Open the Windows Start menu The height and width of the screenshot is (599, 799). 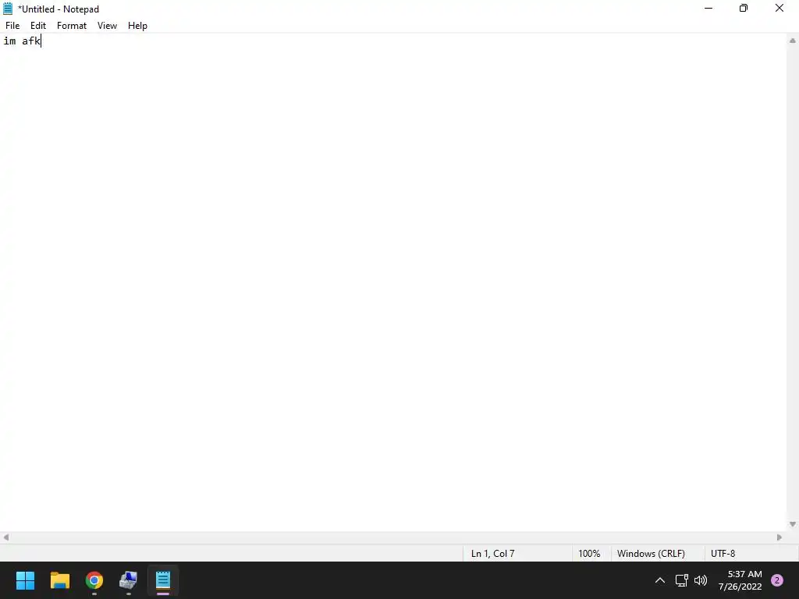[x=25, y=580]
